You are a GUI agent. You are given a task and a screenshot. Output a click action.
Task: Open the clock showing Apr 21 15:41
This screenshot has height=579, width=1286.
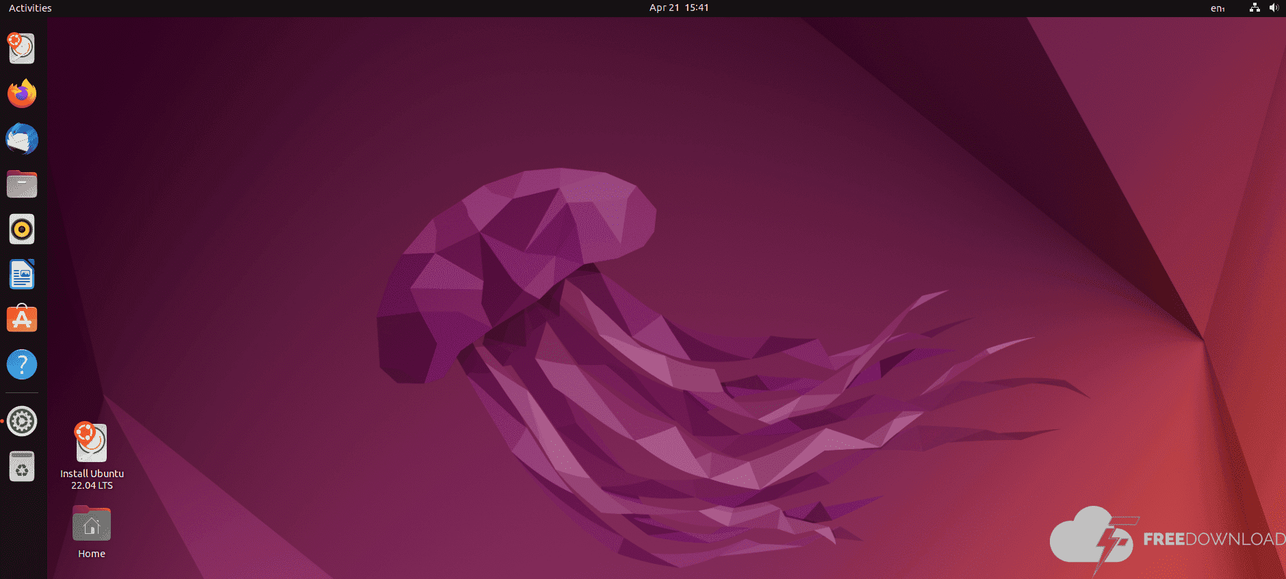click(678, 8)
